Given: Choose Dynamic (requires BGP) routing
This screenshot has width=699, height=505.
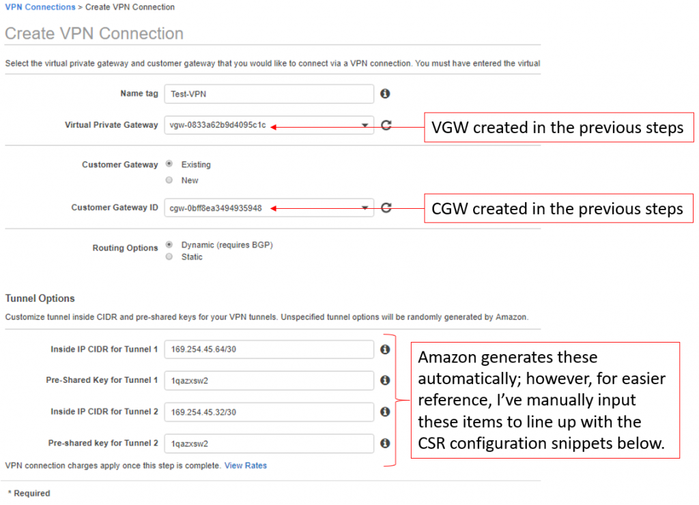Looking at the screenshot, I should point(169,244).
